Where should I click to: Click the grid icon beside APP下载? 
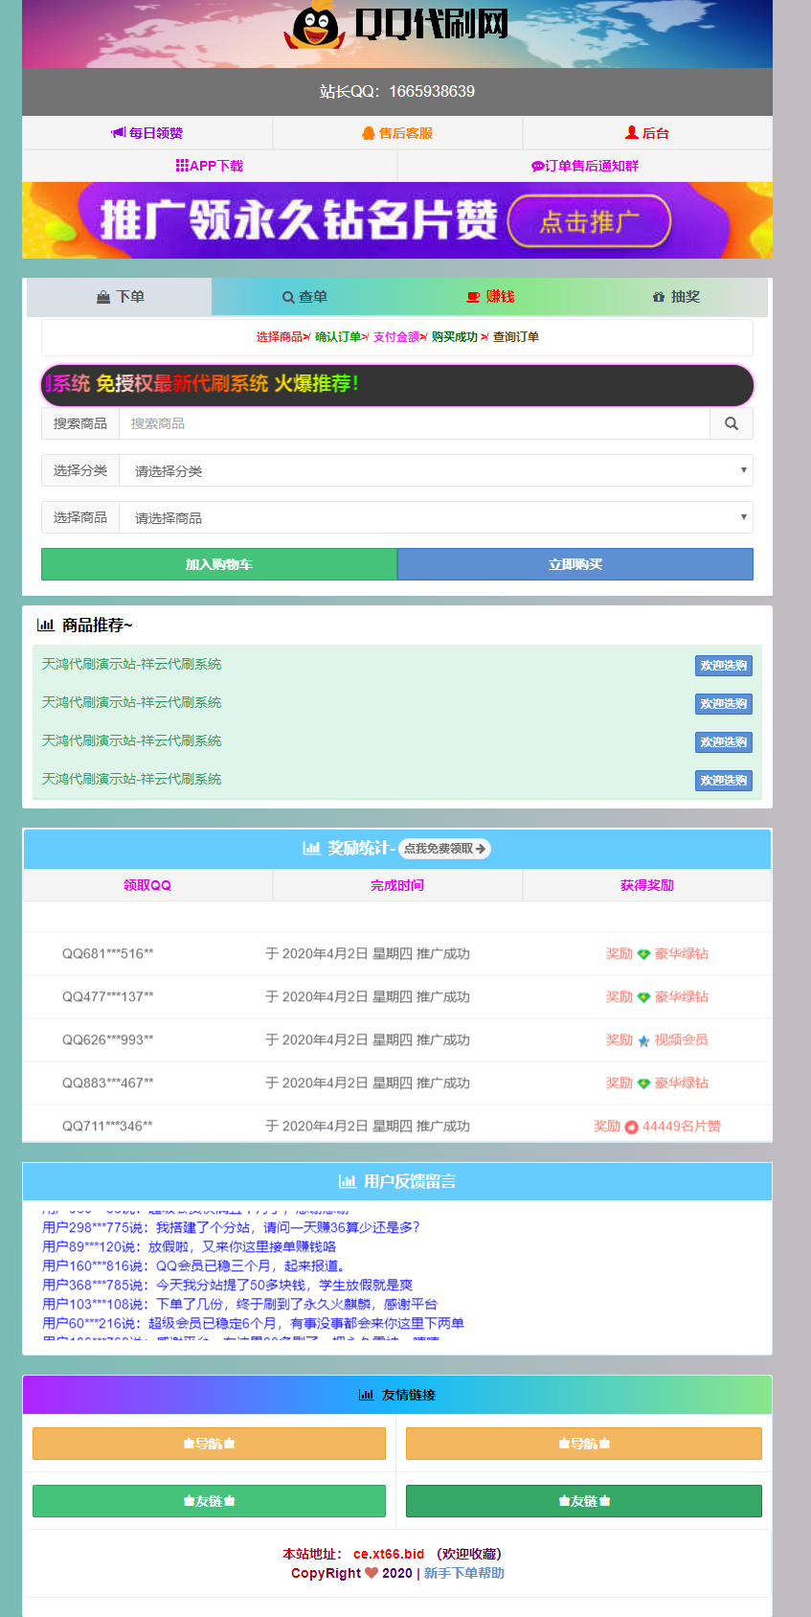182,166
